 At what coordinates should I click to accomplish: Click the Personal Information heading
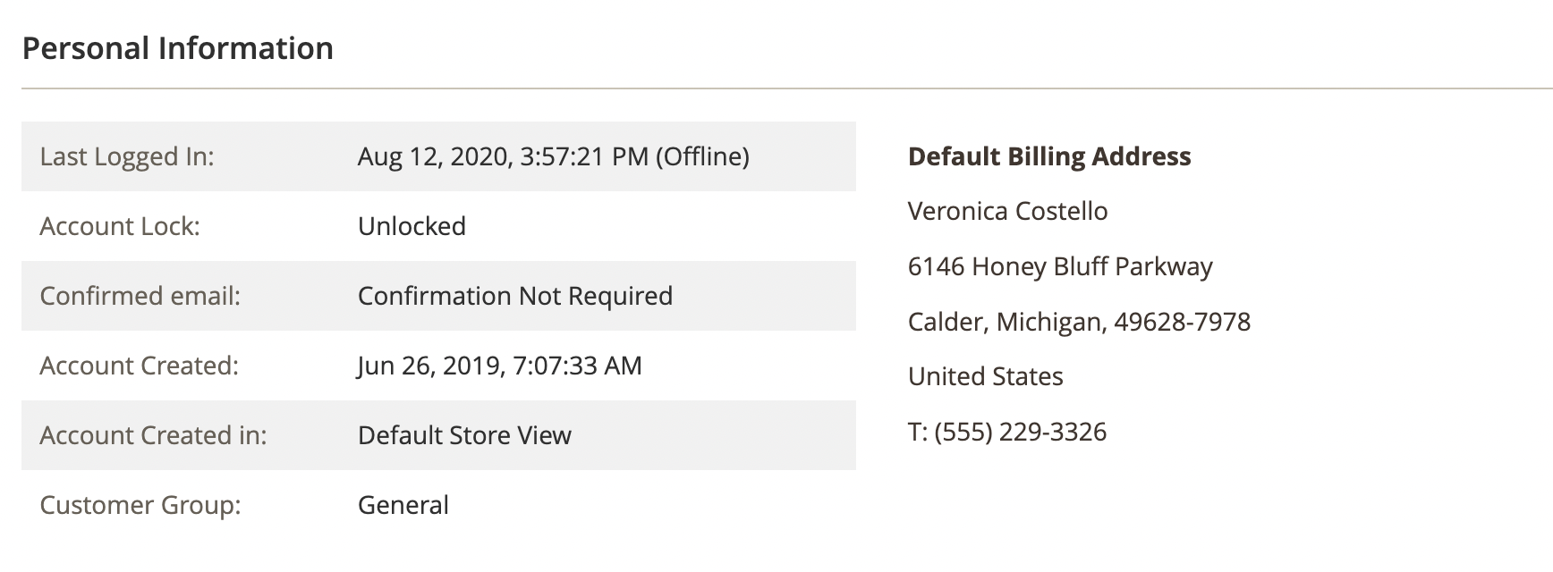click(x=177, y=48)
